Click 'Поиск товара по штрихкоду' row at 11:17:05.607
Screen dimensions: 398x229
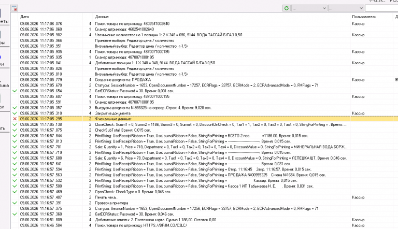pyautogui.click(x=132, y=96)
